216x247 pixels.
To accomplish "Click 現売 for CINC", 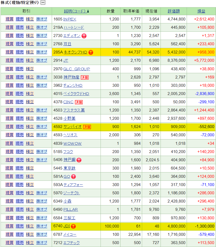I will pyautogui.click(x=19, y=102).
